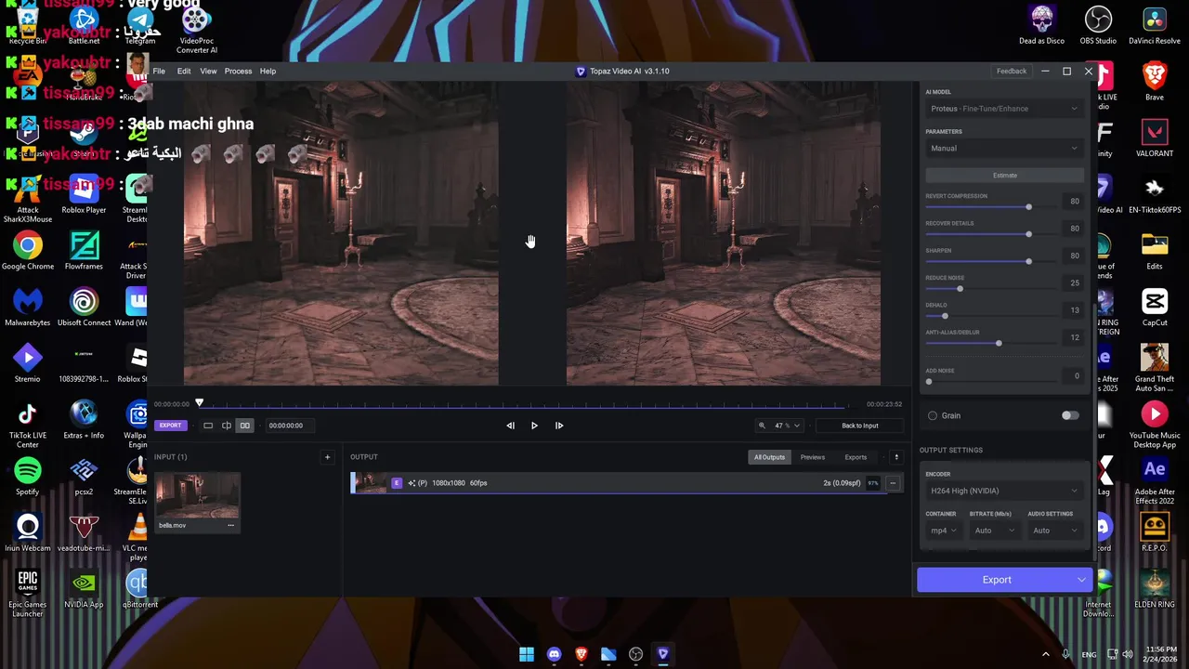Click the Add Noise value field
This screenshot has height=669, width=1189.
pyautogui.click(x=1075, y=376)
